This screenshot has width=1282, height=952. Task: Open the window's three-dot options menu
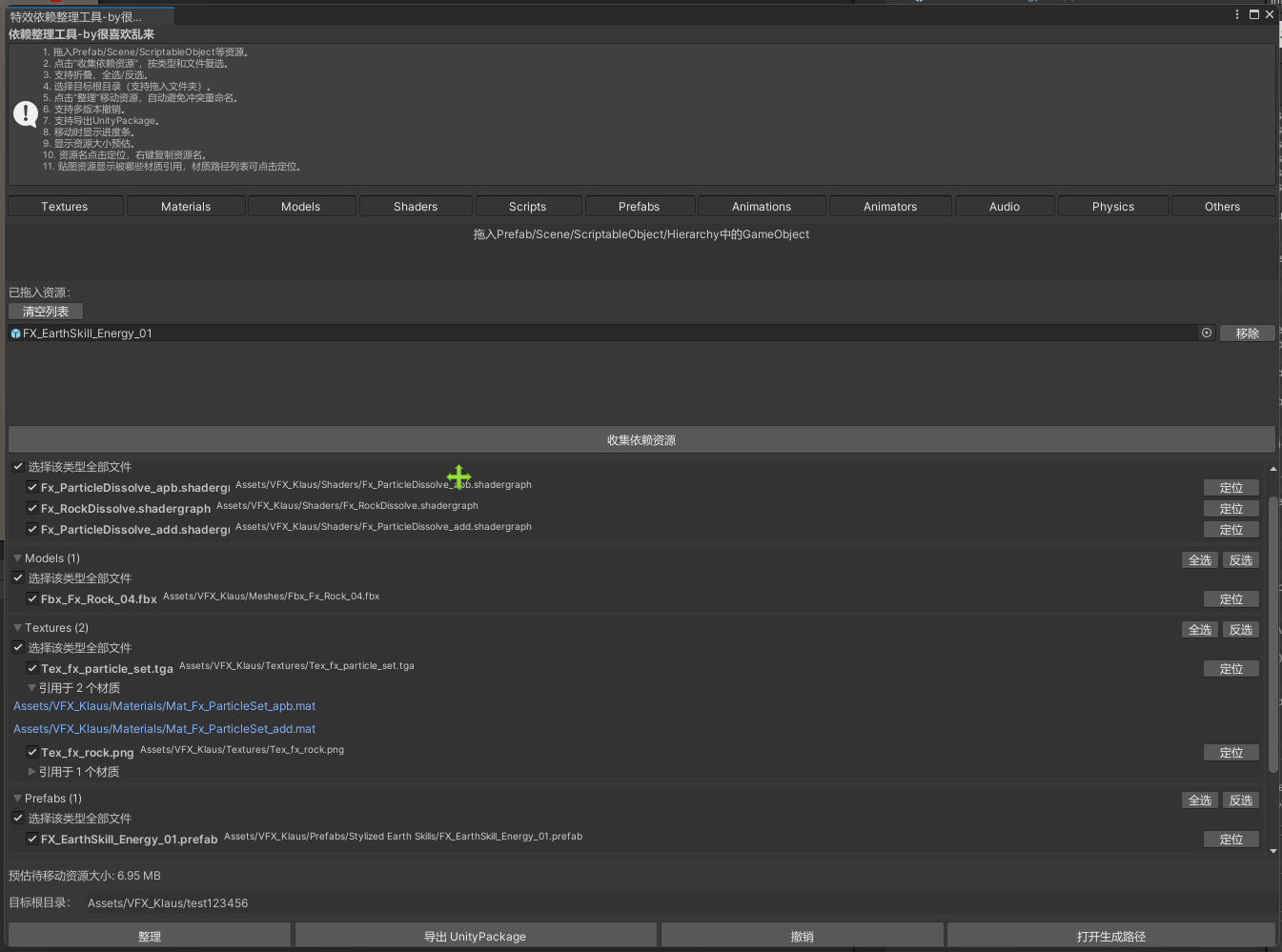click(1237, 14)
